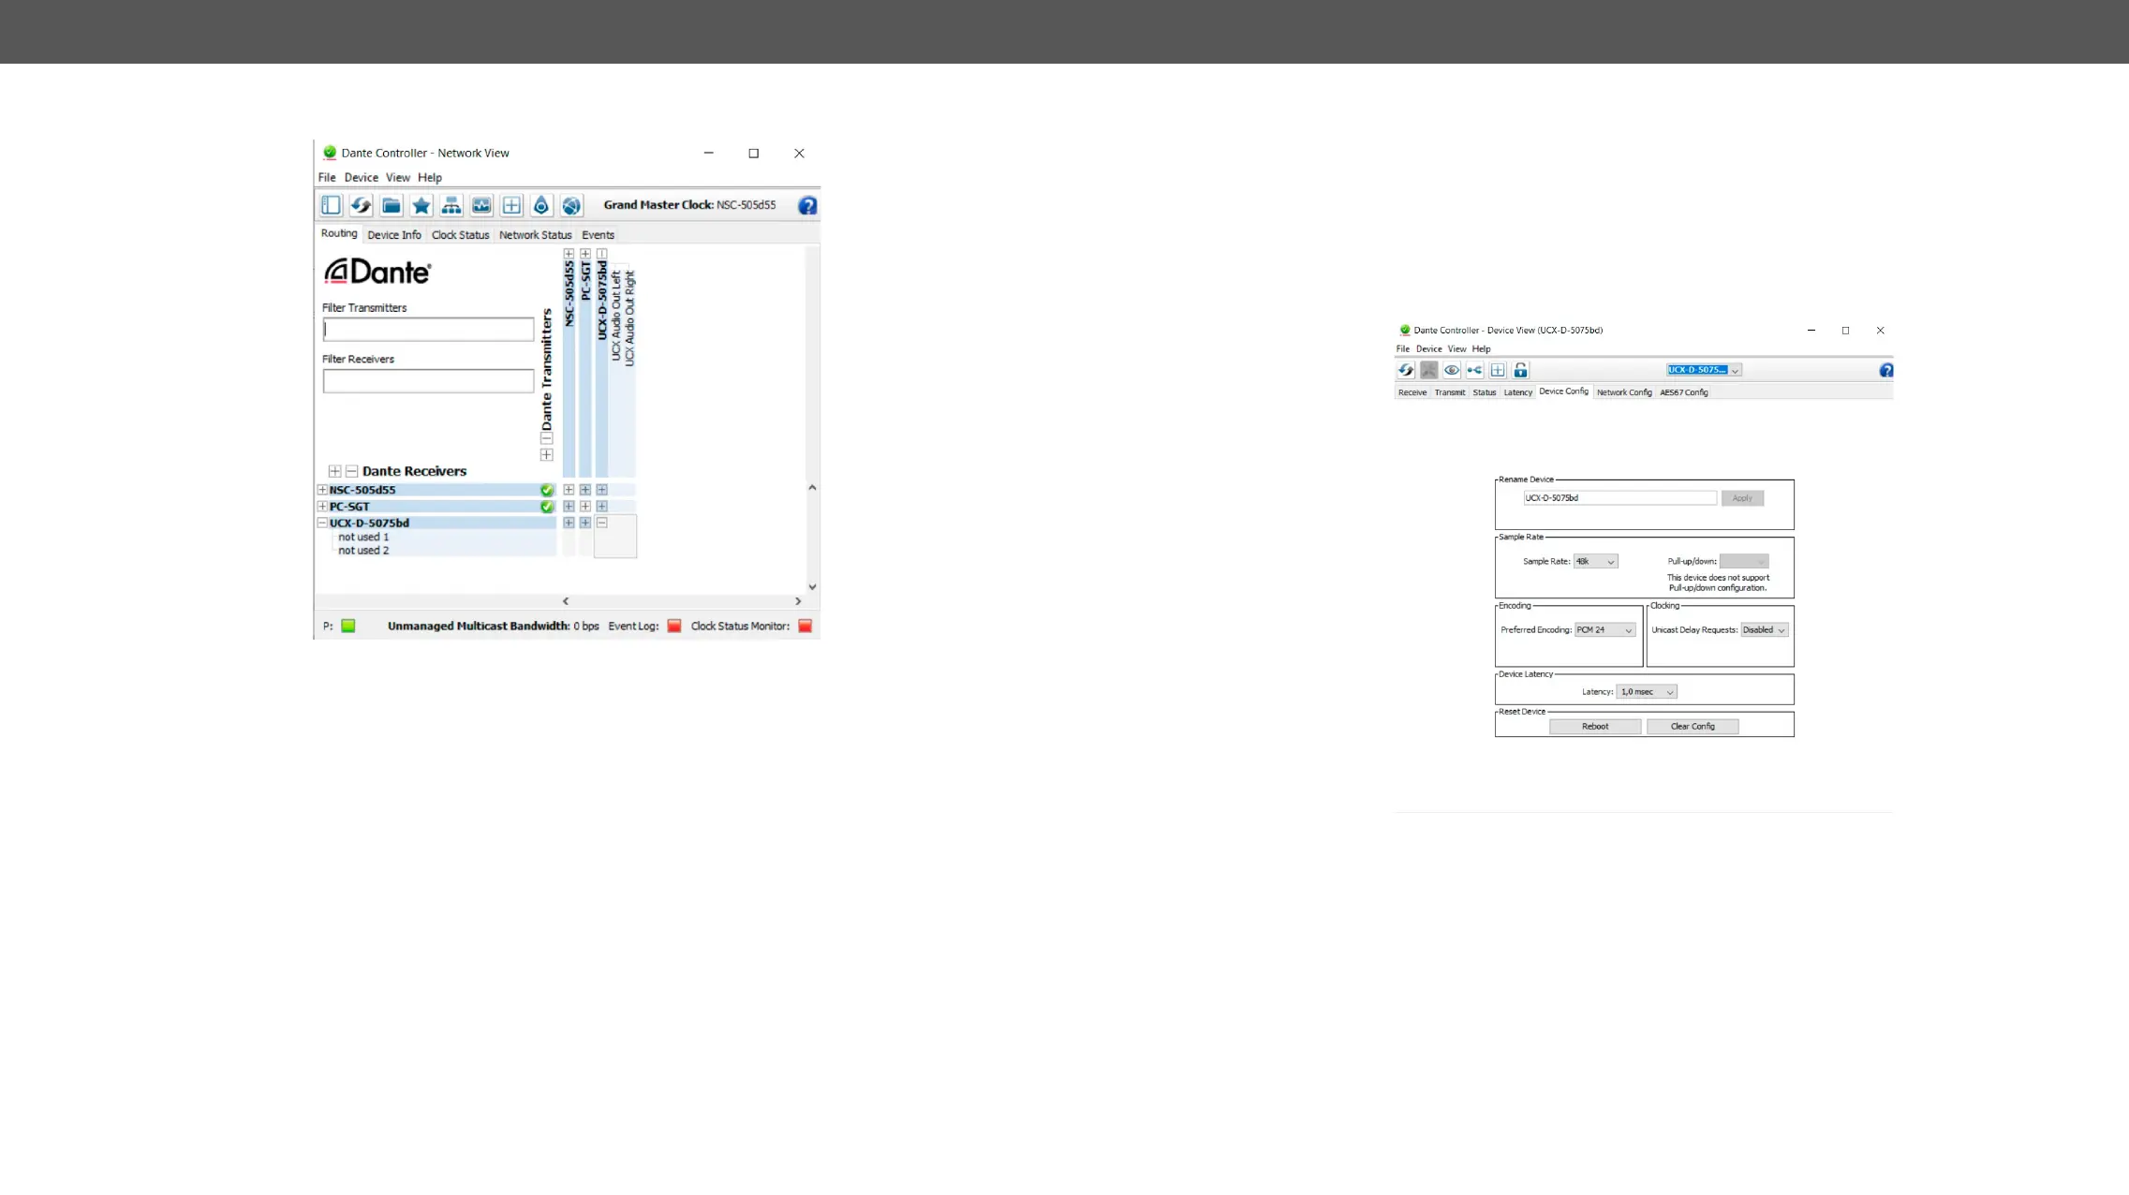
Task: Open the Latency 1,0 msec dropdown
Action: click(1647, 692)
